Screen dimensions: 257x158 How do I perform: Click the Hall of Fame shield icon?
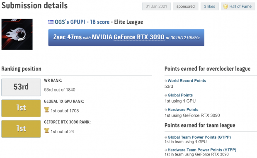pos(225,7)
